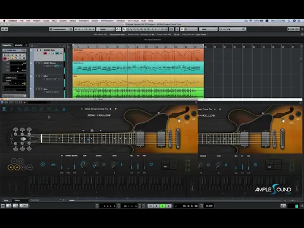Toggle the cycle loop button in transport
This screenshot has height=228, width=304.
pyautogui.click(x=150, y=206)
